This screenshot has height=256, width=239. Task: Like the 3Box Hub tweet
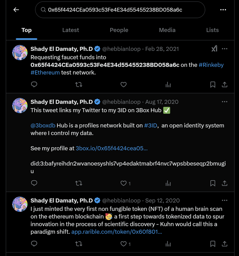point(123,183)
